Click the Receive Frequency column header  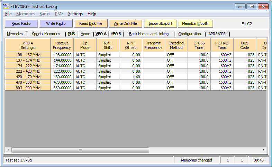click(x=62, y=45)
